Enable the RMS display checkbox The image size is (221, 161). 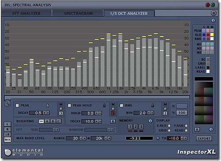pos(122,105)
